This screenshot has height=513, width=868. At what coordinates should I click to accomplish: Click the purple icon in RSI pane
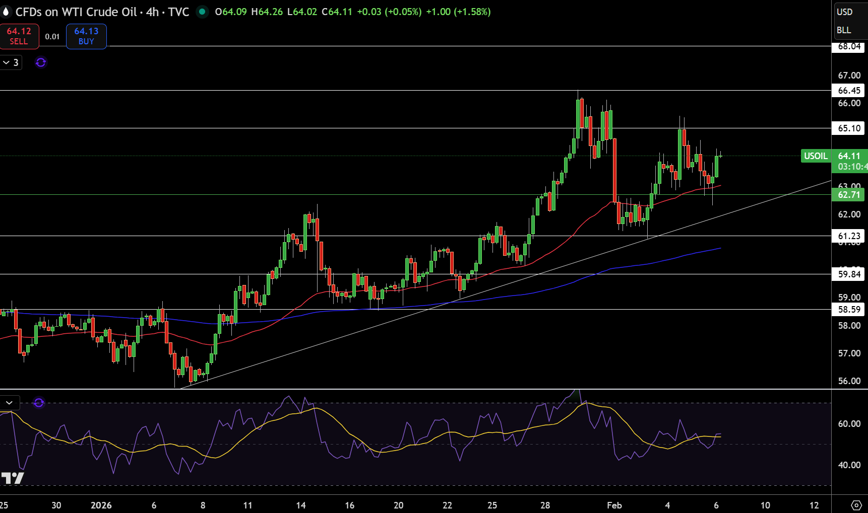(x=39, y=403)
